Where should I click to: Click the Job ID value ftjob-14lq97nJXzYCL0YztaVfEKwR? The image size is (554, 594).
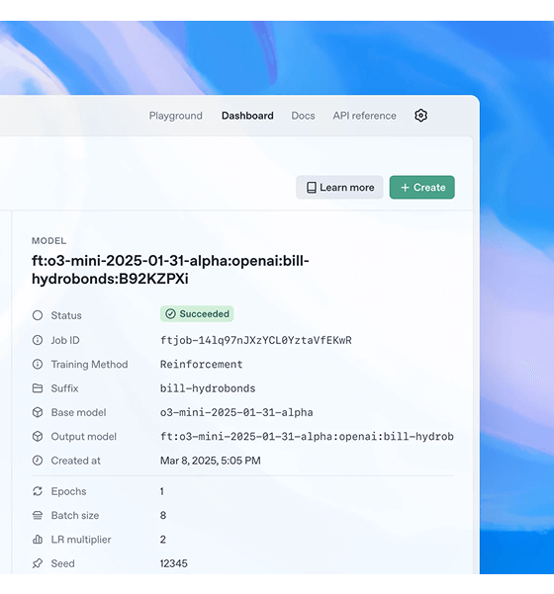(x=256, y=340)
